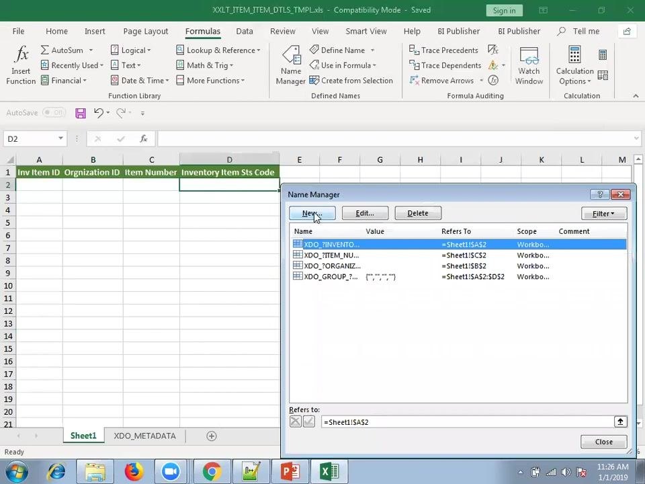This screenshot has height=484, width=645.
Task: Open the File tab
Action: pyautogui.click(x=18, y=32)
